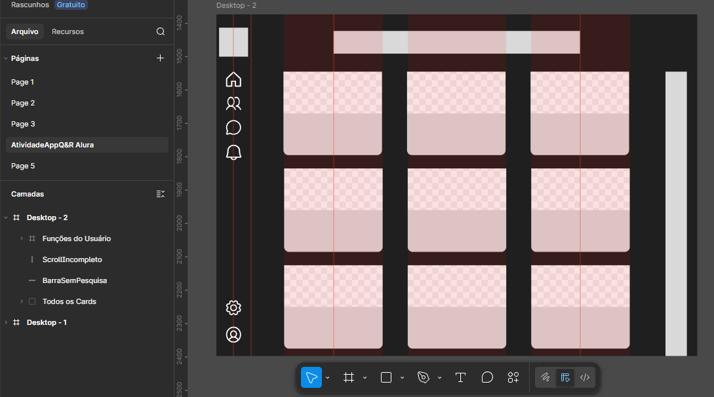Open the Recursos tab
Screen dimensions: 714x397
tap(68, 31)
